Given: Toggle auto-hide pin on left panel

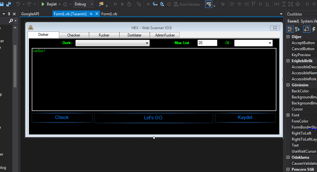Looking at the screenshot, I should pyautogui.click(x=9, y=14).
